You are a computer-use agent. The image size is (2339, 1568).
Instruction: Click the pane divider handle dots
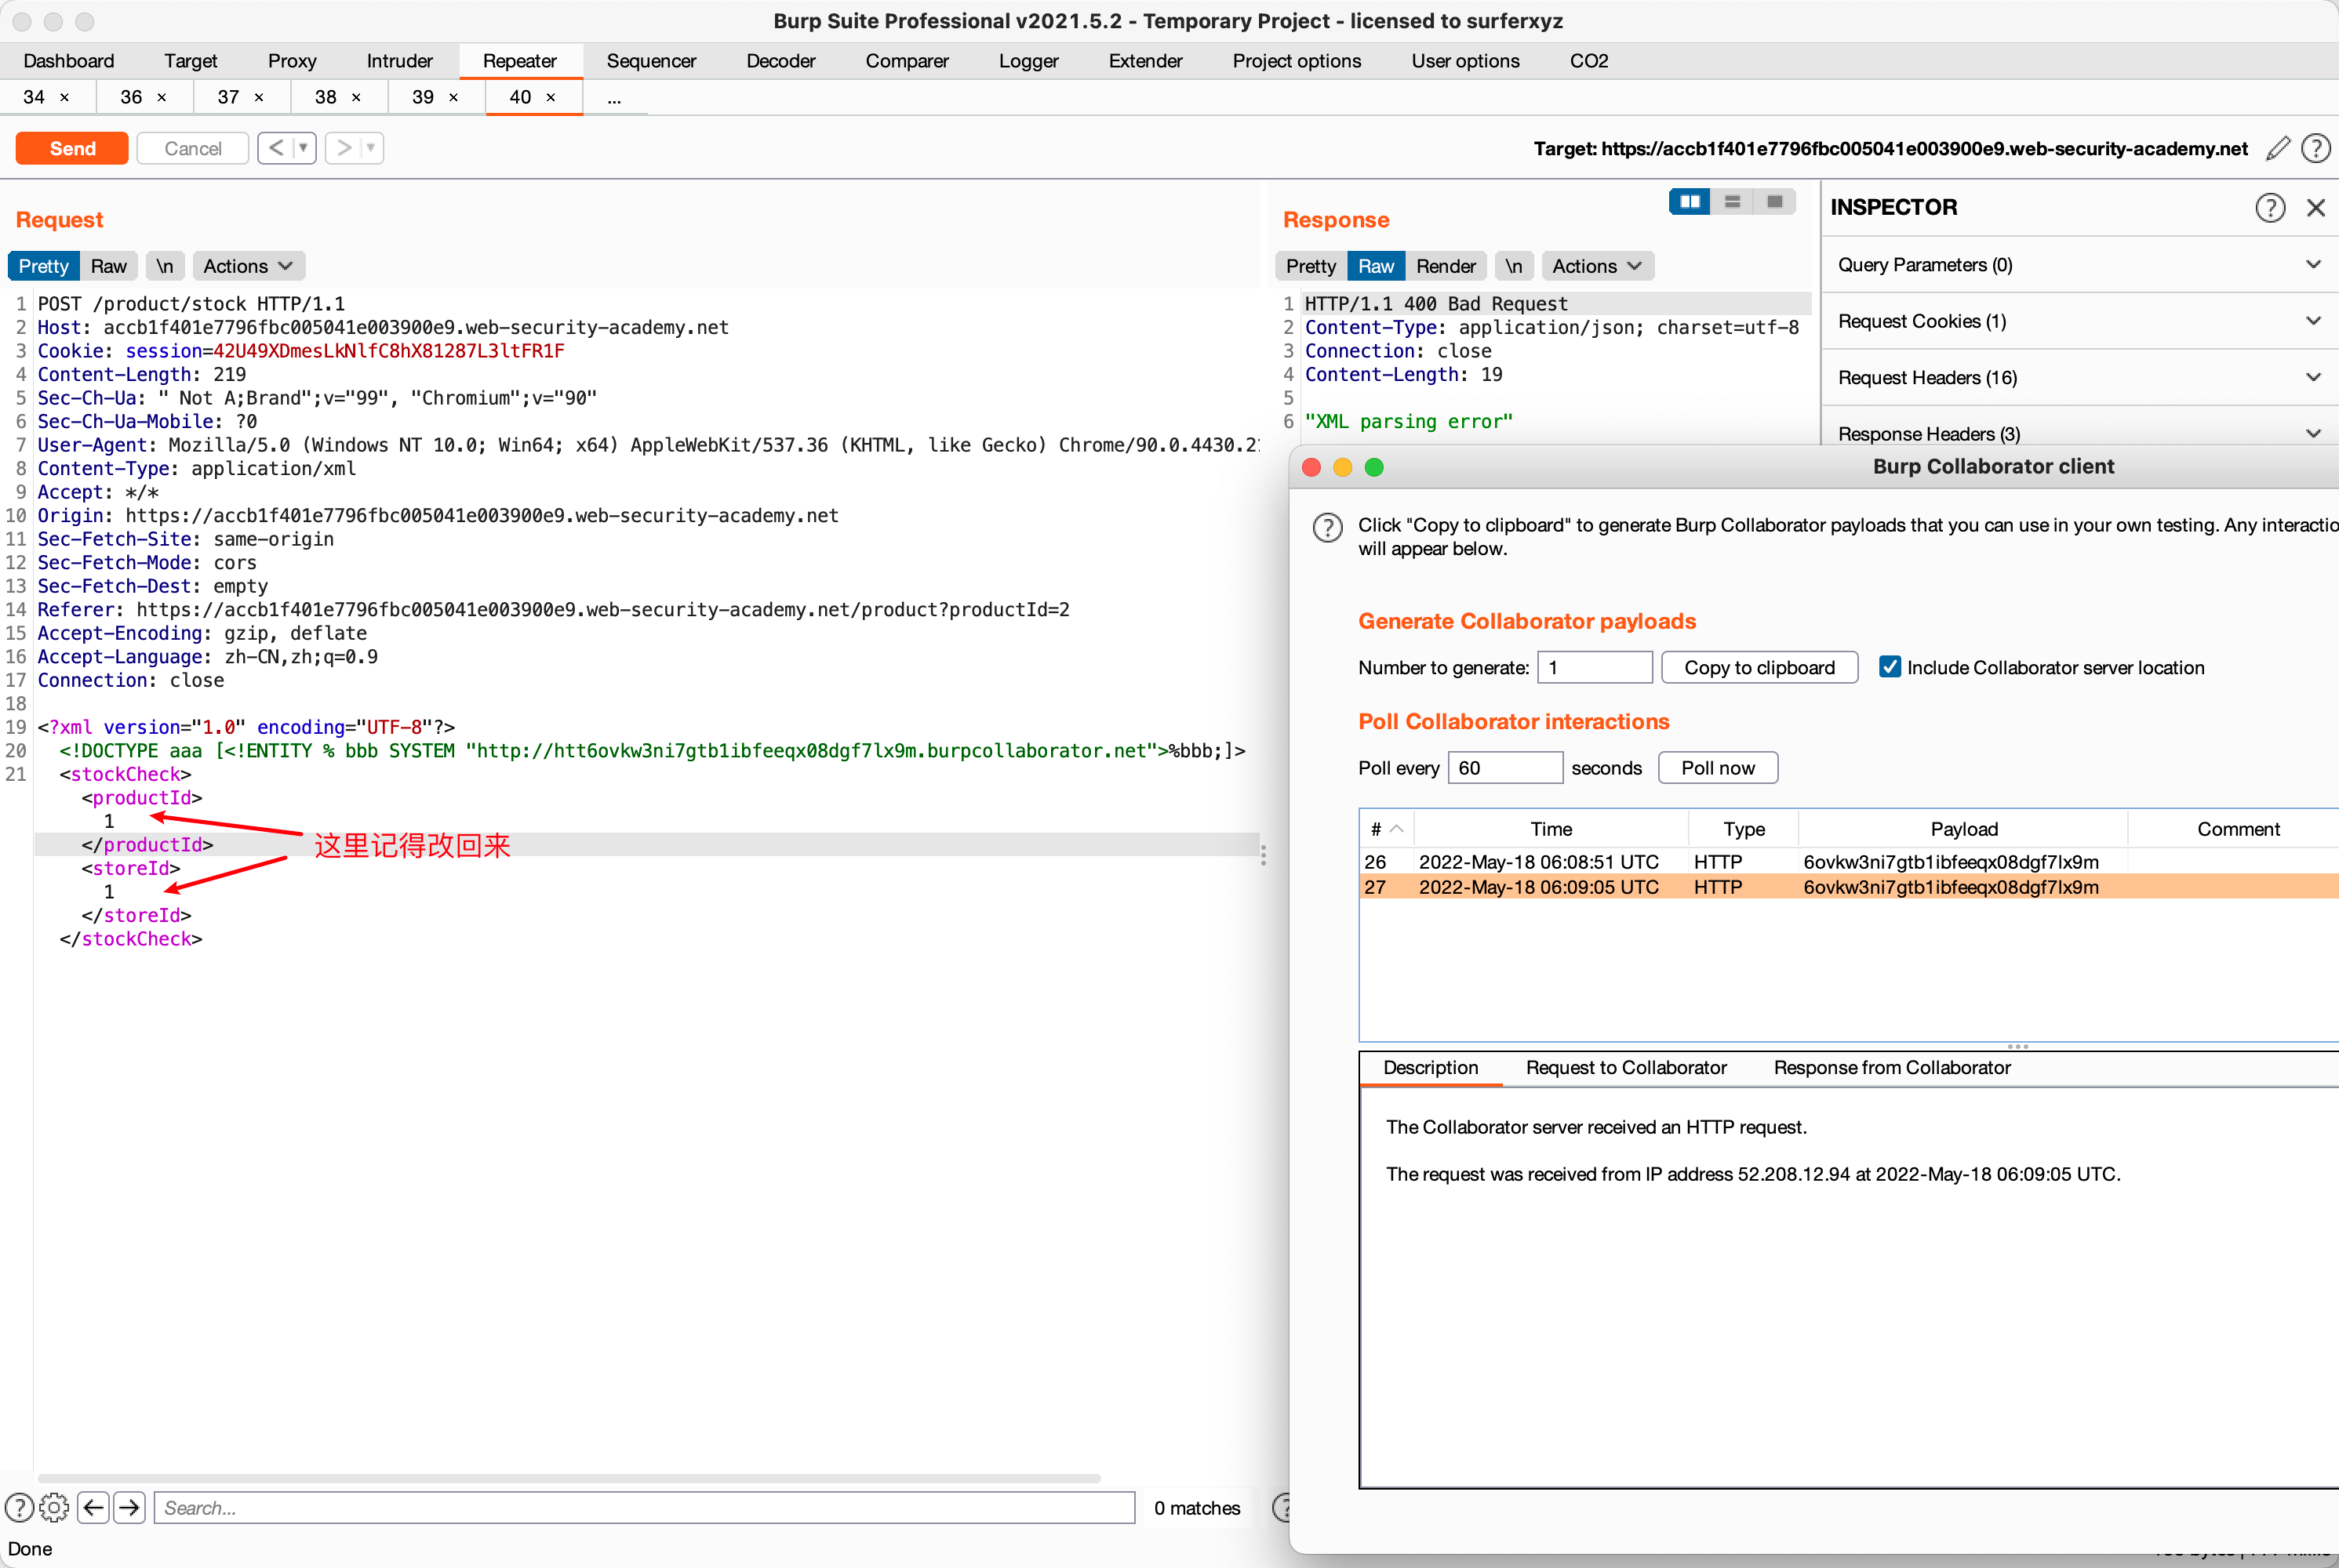coord(1264,855)
